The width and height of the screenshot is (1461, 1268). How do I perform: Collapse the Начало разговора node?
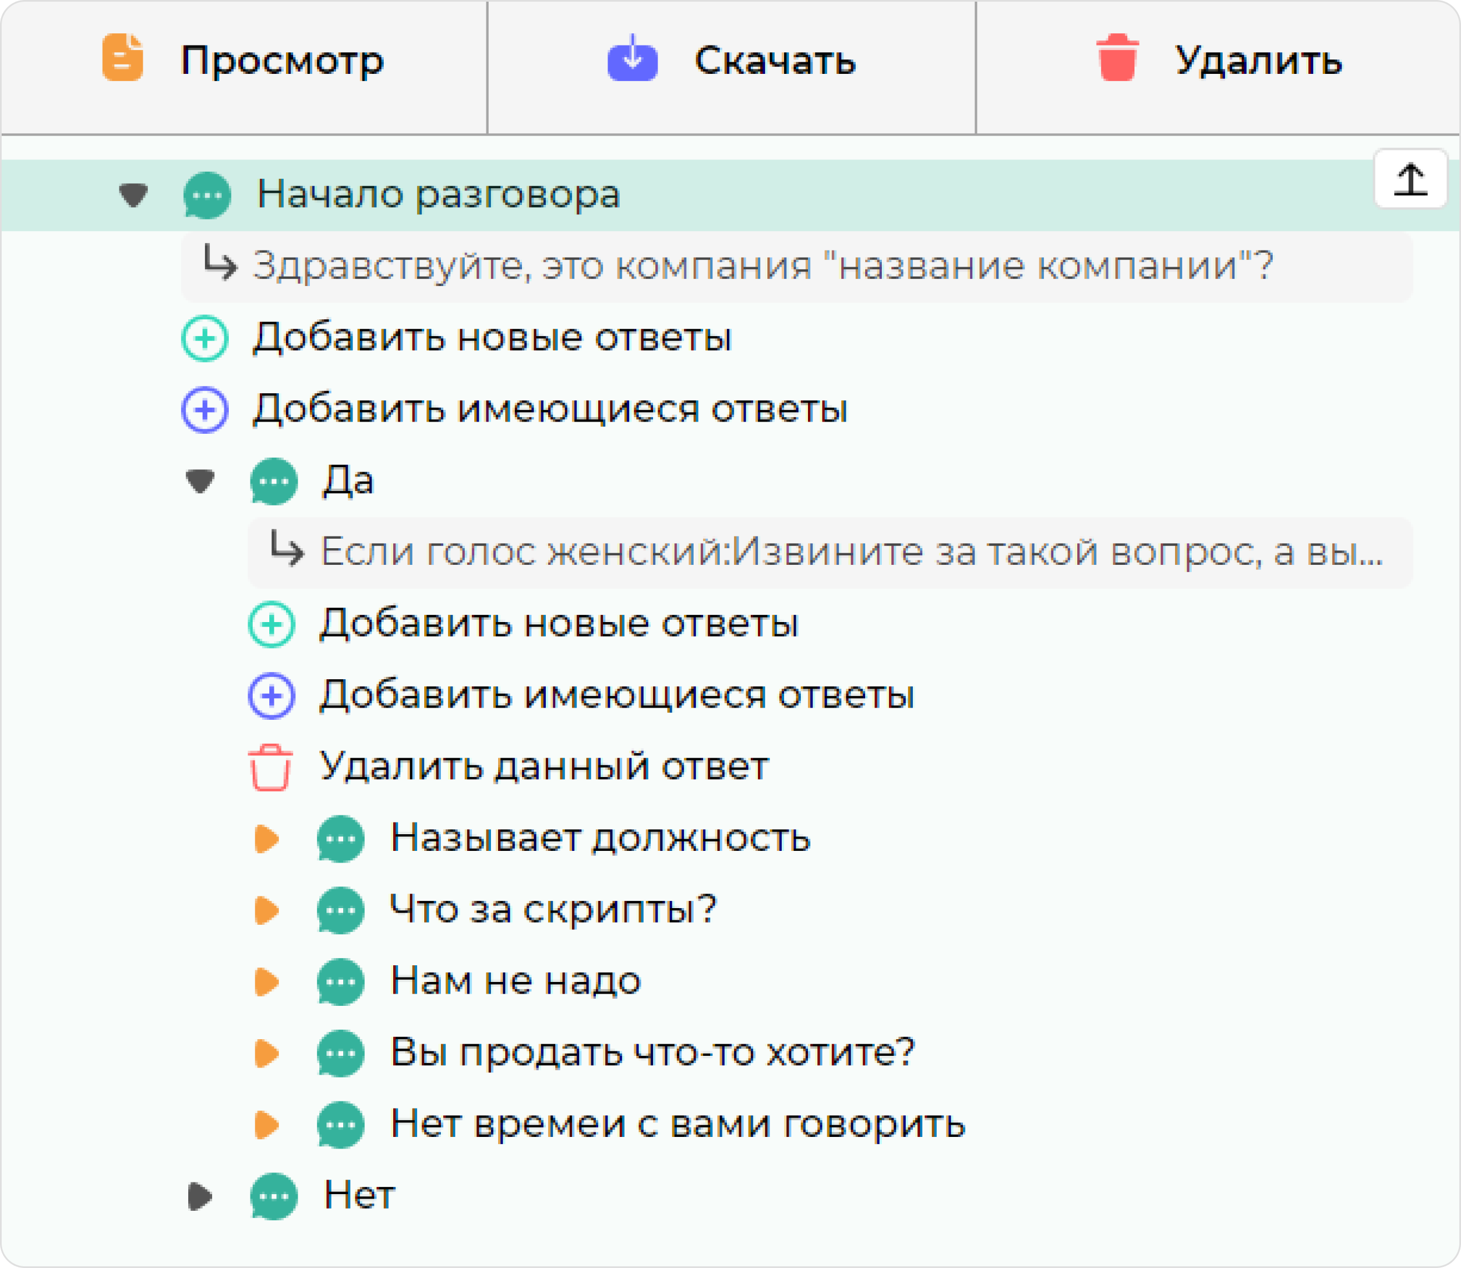pyautogui.click(x=133, y=194)
